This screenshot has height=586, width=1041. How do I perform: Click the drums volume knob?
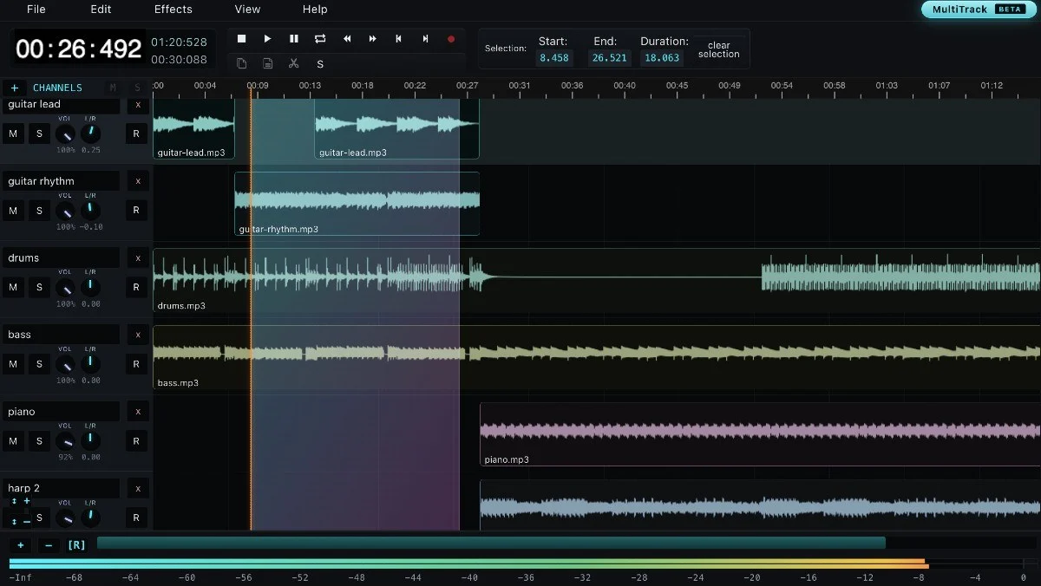click(x=65, y=288)
